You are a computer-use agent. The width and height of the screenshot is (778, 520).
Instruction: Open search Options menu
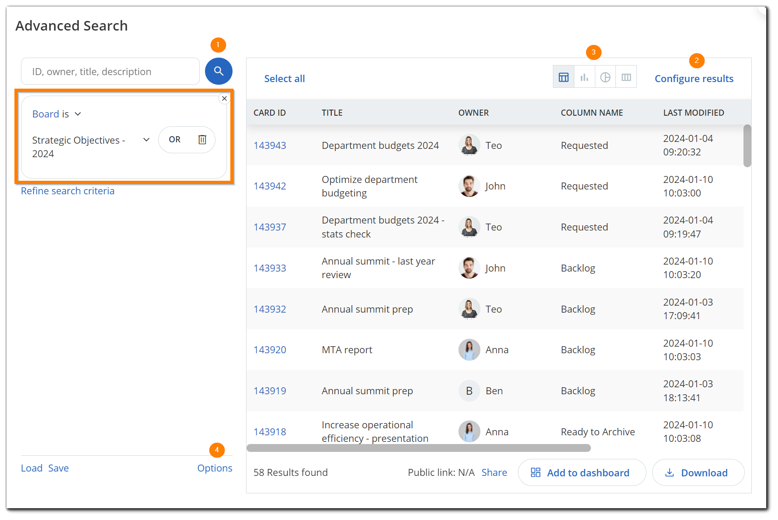tap(215, 468)
